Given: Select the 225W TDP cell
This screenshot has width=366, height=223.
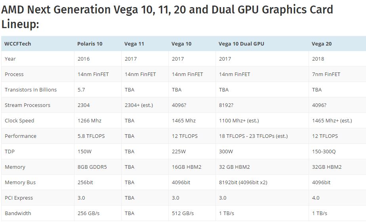Looking at the screenshot, I should (179, 151).
